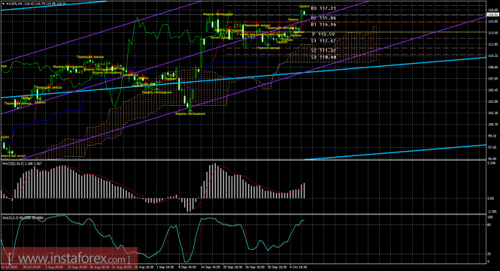Select the S2 111.32 support level label

323,50
